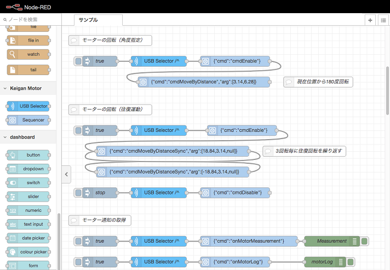Select the date picker palette node
The image size is (390, 270).
28,238
